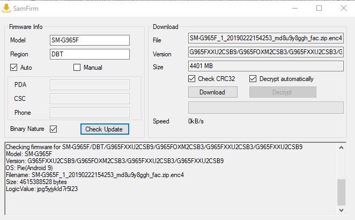This screenshot has height=220, width=355.
Task: Maximize the SamFirm window
Action: tap(319, 8)
